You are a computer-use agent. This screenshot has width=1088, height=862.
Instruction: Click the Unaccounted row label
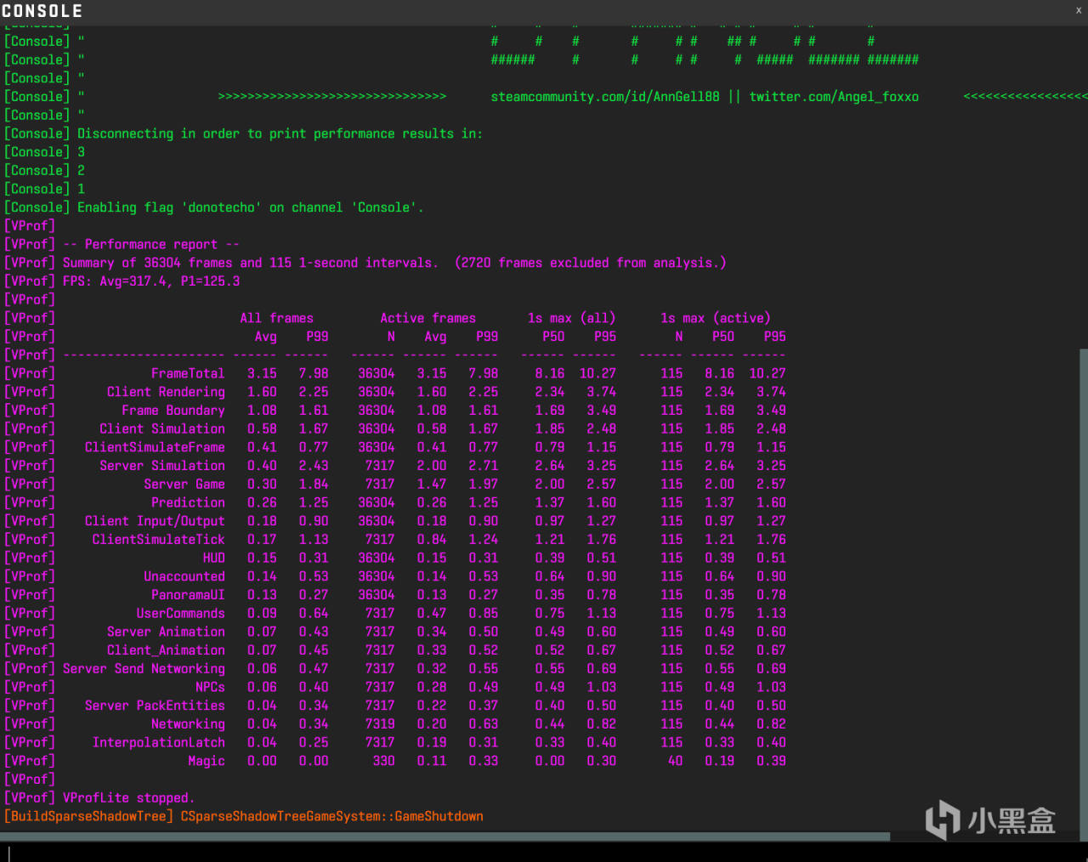(184, 576)
